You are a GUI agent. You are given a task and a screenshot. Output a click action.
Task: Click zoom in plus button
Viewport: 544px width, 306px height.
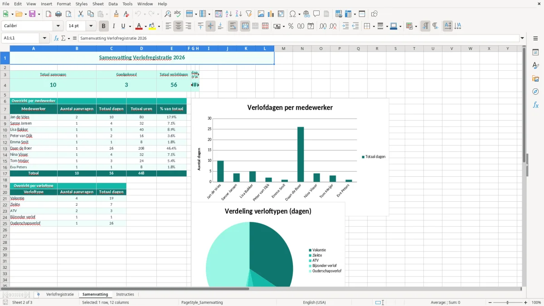click(526, 302)
